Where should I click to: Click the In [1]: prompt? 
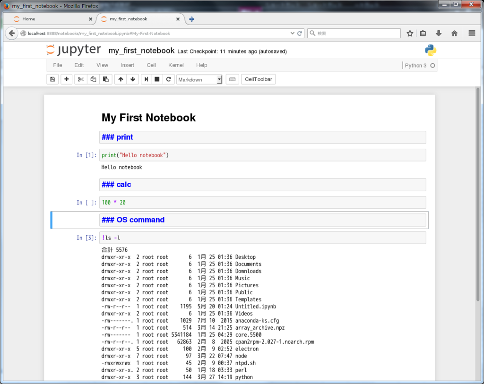click(x=86, y=155)
